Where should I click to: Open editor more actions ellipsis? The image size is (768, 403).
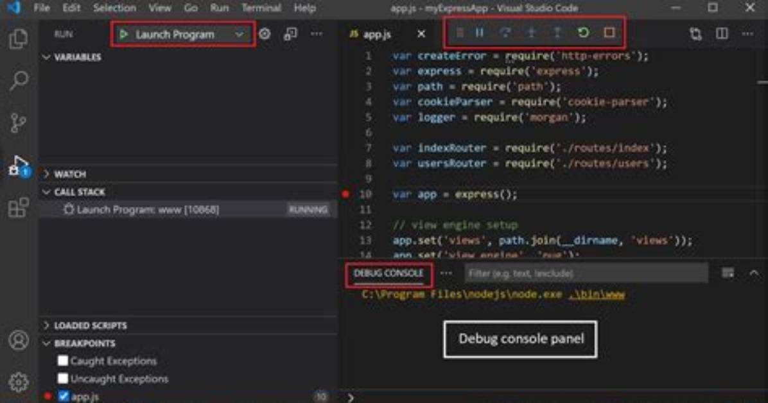click(747, 34)
